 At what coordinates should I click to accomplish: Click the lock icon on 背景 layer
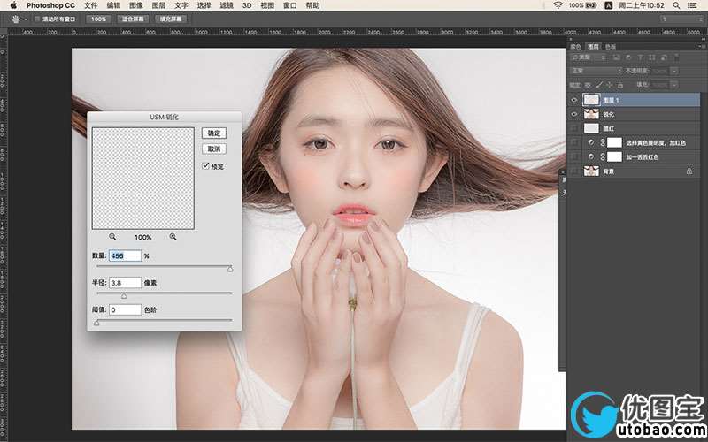tap(689, 170)
